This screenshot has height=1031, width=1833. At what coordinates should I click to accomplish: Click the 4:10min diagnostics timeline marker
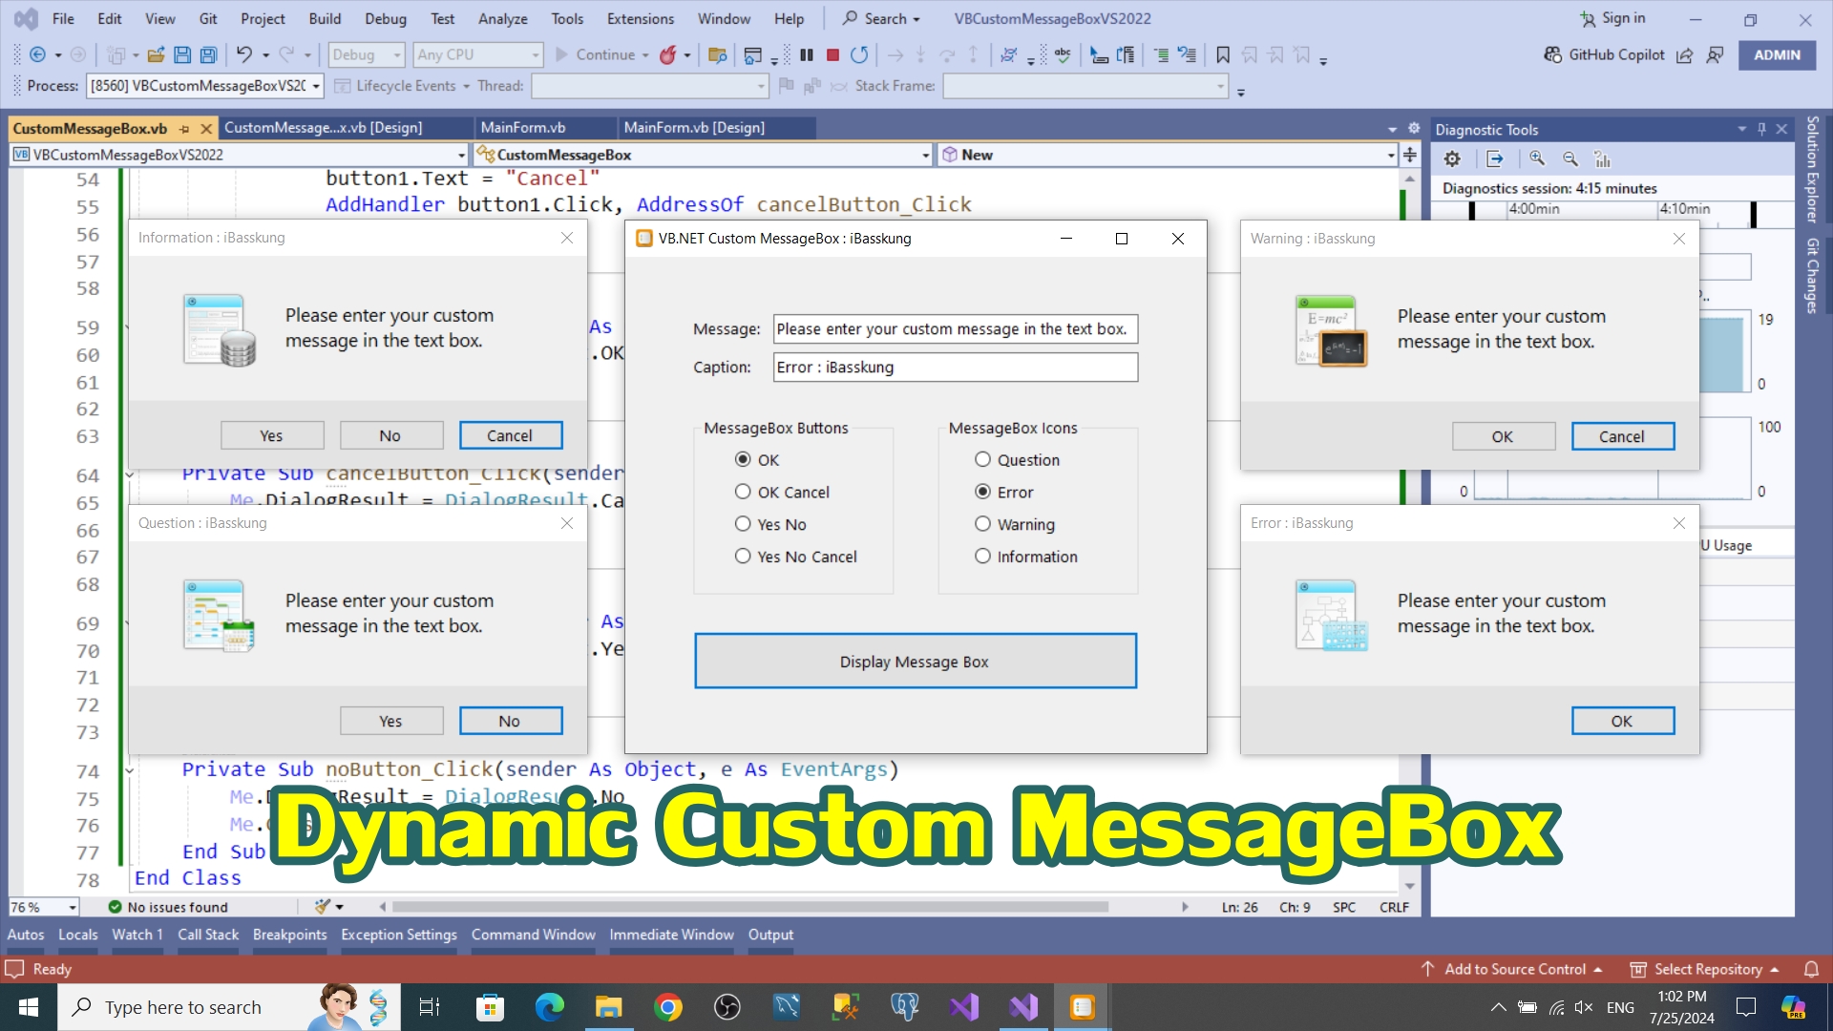coord(1685,208)
